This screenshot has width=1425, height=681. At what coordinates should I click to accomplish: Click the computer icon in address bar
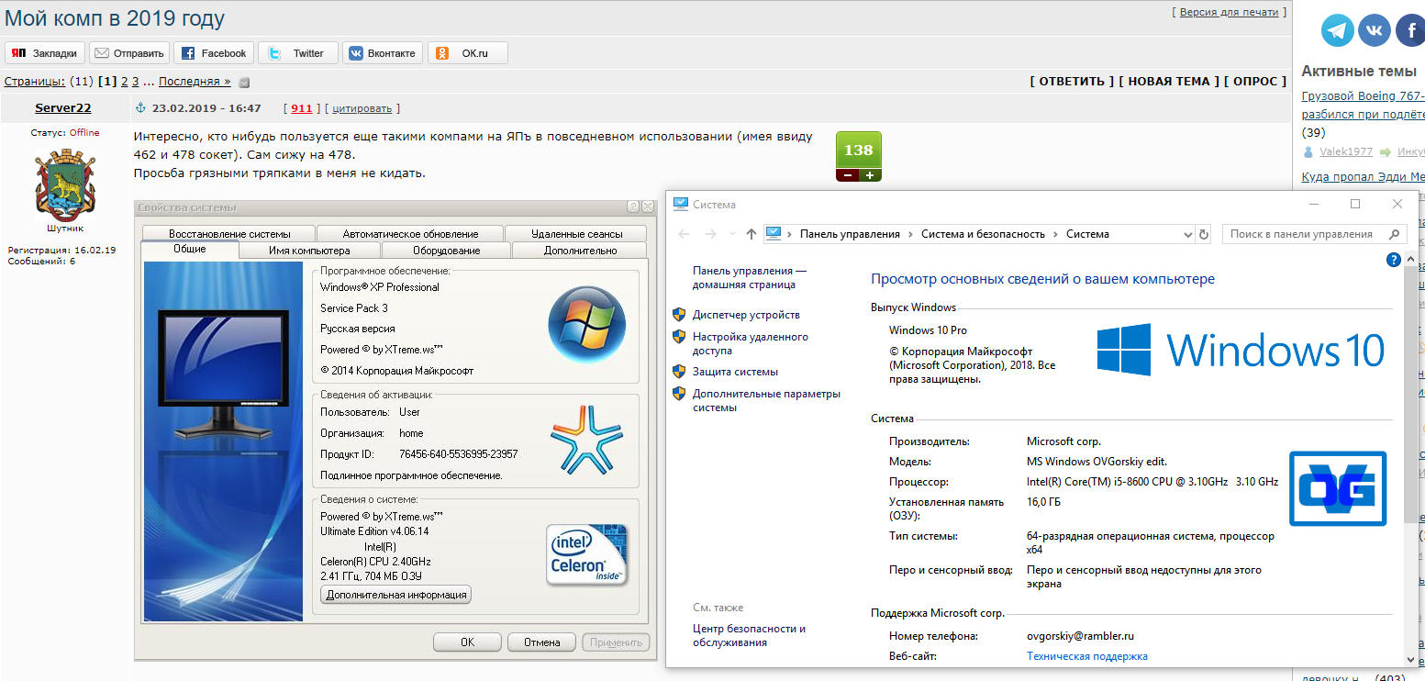773,234
